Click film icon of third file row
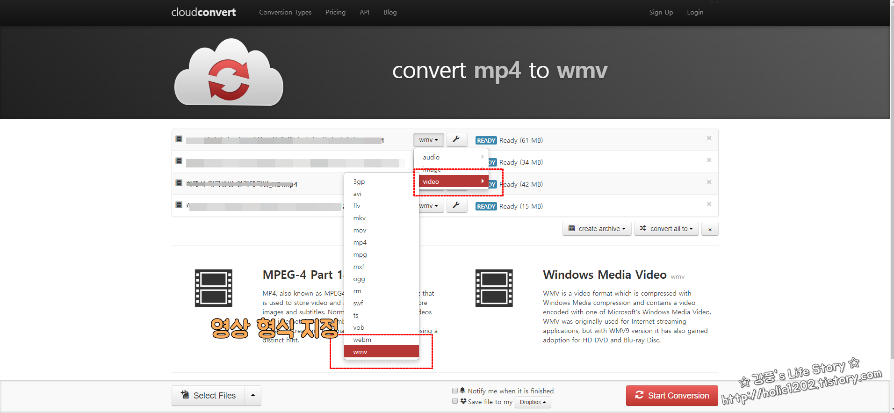Screen dimensions: 894x413 pyautogui.click(x=179, y=183)
